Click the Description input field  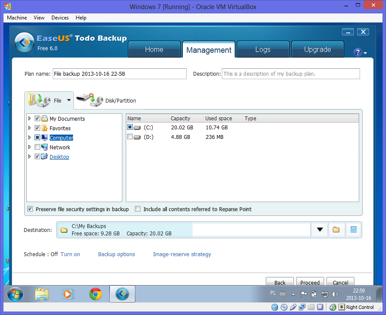[x=291, y=74]
